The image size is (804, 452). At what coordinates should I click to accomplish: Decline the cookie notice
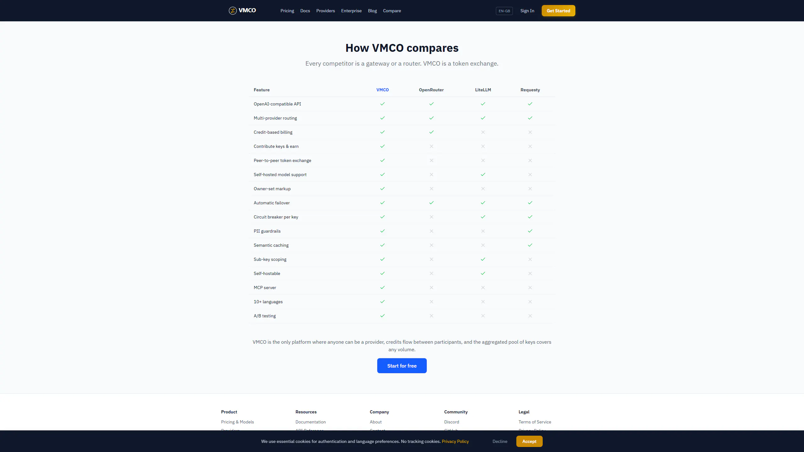(500, 441)
